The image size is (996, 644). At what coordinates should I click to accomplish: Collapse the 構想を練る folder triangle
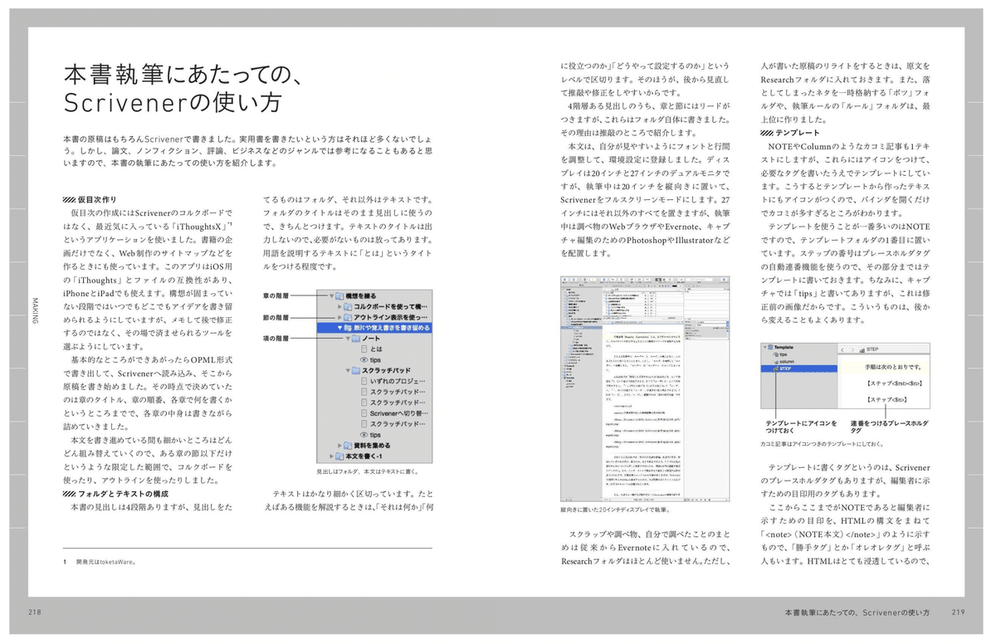point(331,295)
